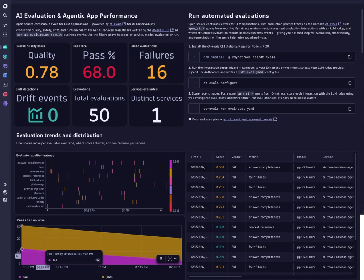Click score cell 0.688 in table
This screenshot has width=364, height=280.
220,167
